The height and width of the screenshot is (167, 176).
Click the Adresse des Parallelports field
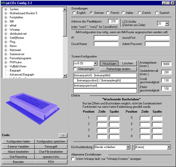point(113,22)
